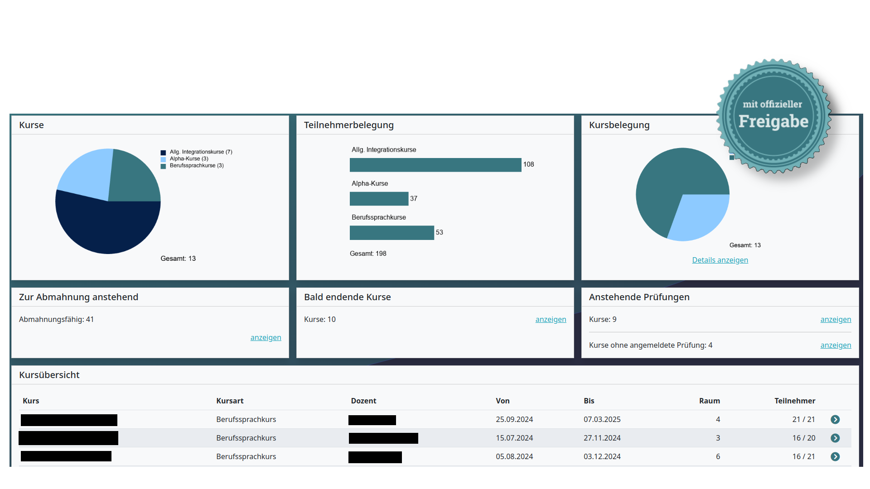This screenshot has height=489, width=870.
Task: Click the Alpha-Kurse bar showing 37
Action: (x=379, y=199)
